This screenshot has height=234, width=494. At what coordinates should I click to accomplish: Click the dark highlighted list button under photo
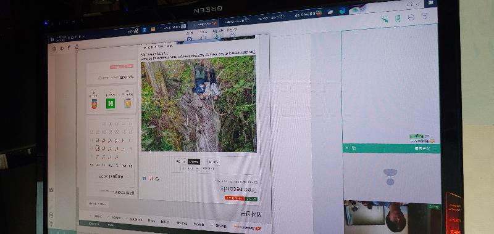194,162
